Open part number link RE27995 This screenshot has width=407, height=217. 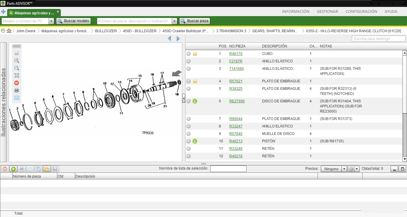pos(237,101)
